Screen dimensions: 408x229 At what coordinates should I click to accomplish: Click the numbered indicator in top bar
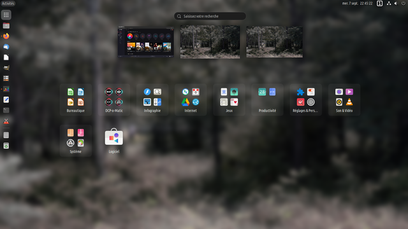[x=380, y=3]
